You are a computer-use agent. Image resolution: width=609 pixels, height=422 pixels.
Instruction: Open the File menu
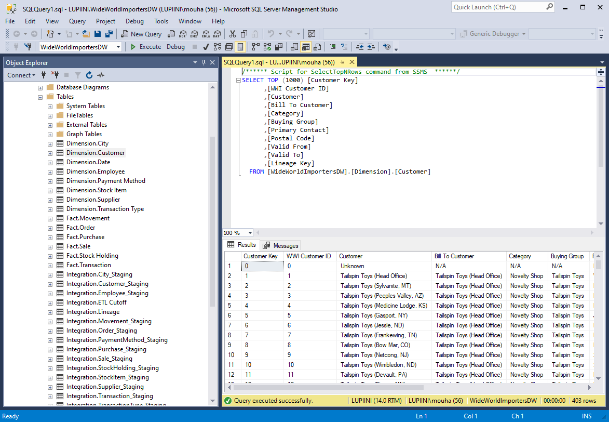click(x=10, y=21)
